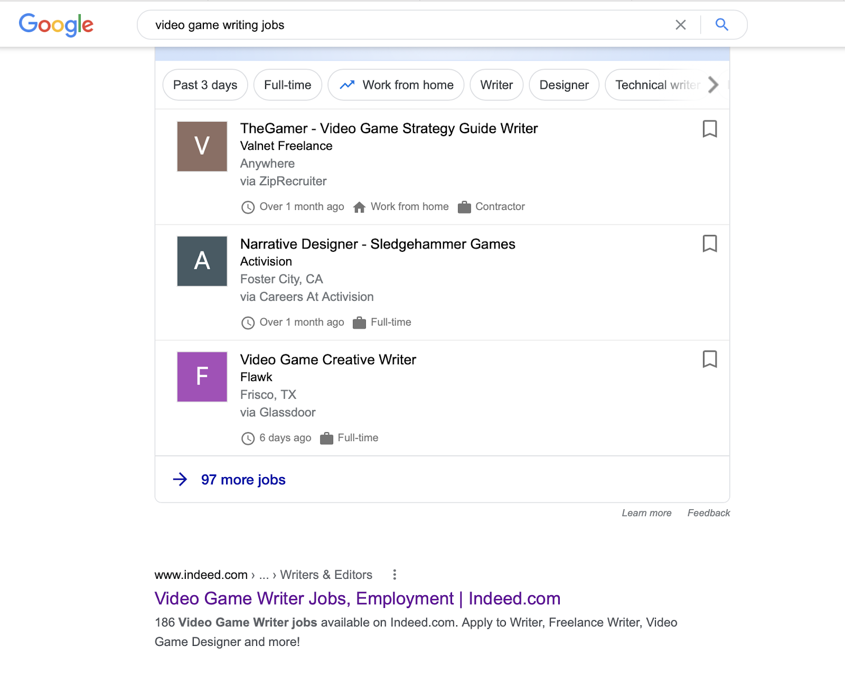This screenshot has width=845, height=676.
Task: Click the clock icon in the Valnet listing
Action: pos(248,207)
